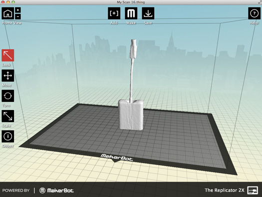This screenshot has height=197, width=262.
Task: Open the Help question mark icon
Action: coord(254,13)
